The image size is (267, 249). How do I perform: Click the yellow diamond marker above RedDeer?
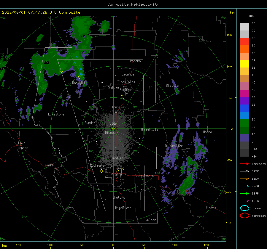click(122, 96)
